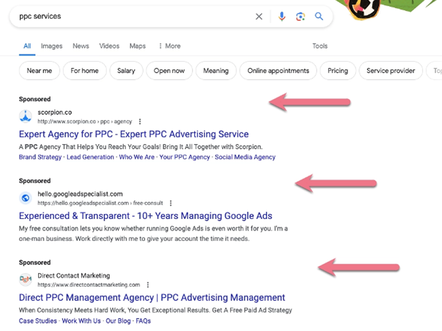Image resolution: width=442 pixels, height=331 pixels.
Task: Switch to the Images tab
Action: coord(52,46)
